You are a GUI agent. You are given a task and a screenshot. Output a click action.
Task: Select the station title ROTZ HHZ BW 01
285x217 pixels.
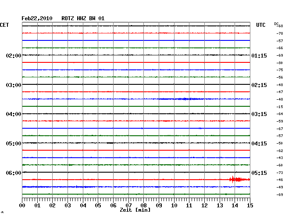pyautogui.click(x=83, y=18)
